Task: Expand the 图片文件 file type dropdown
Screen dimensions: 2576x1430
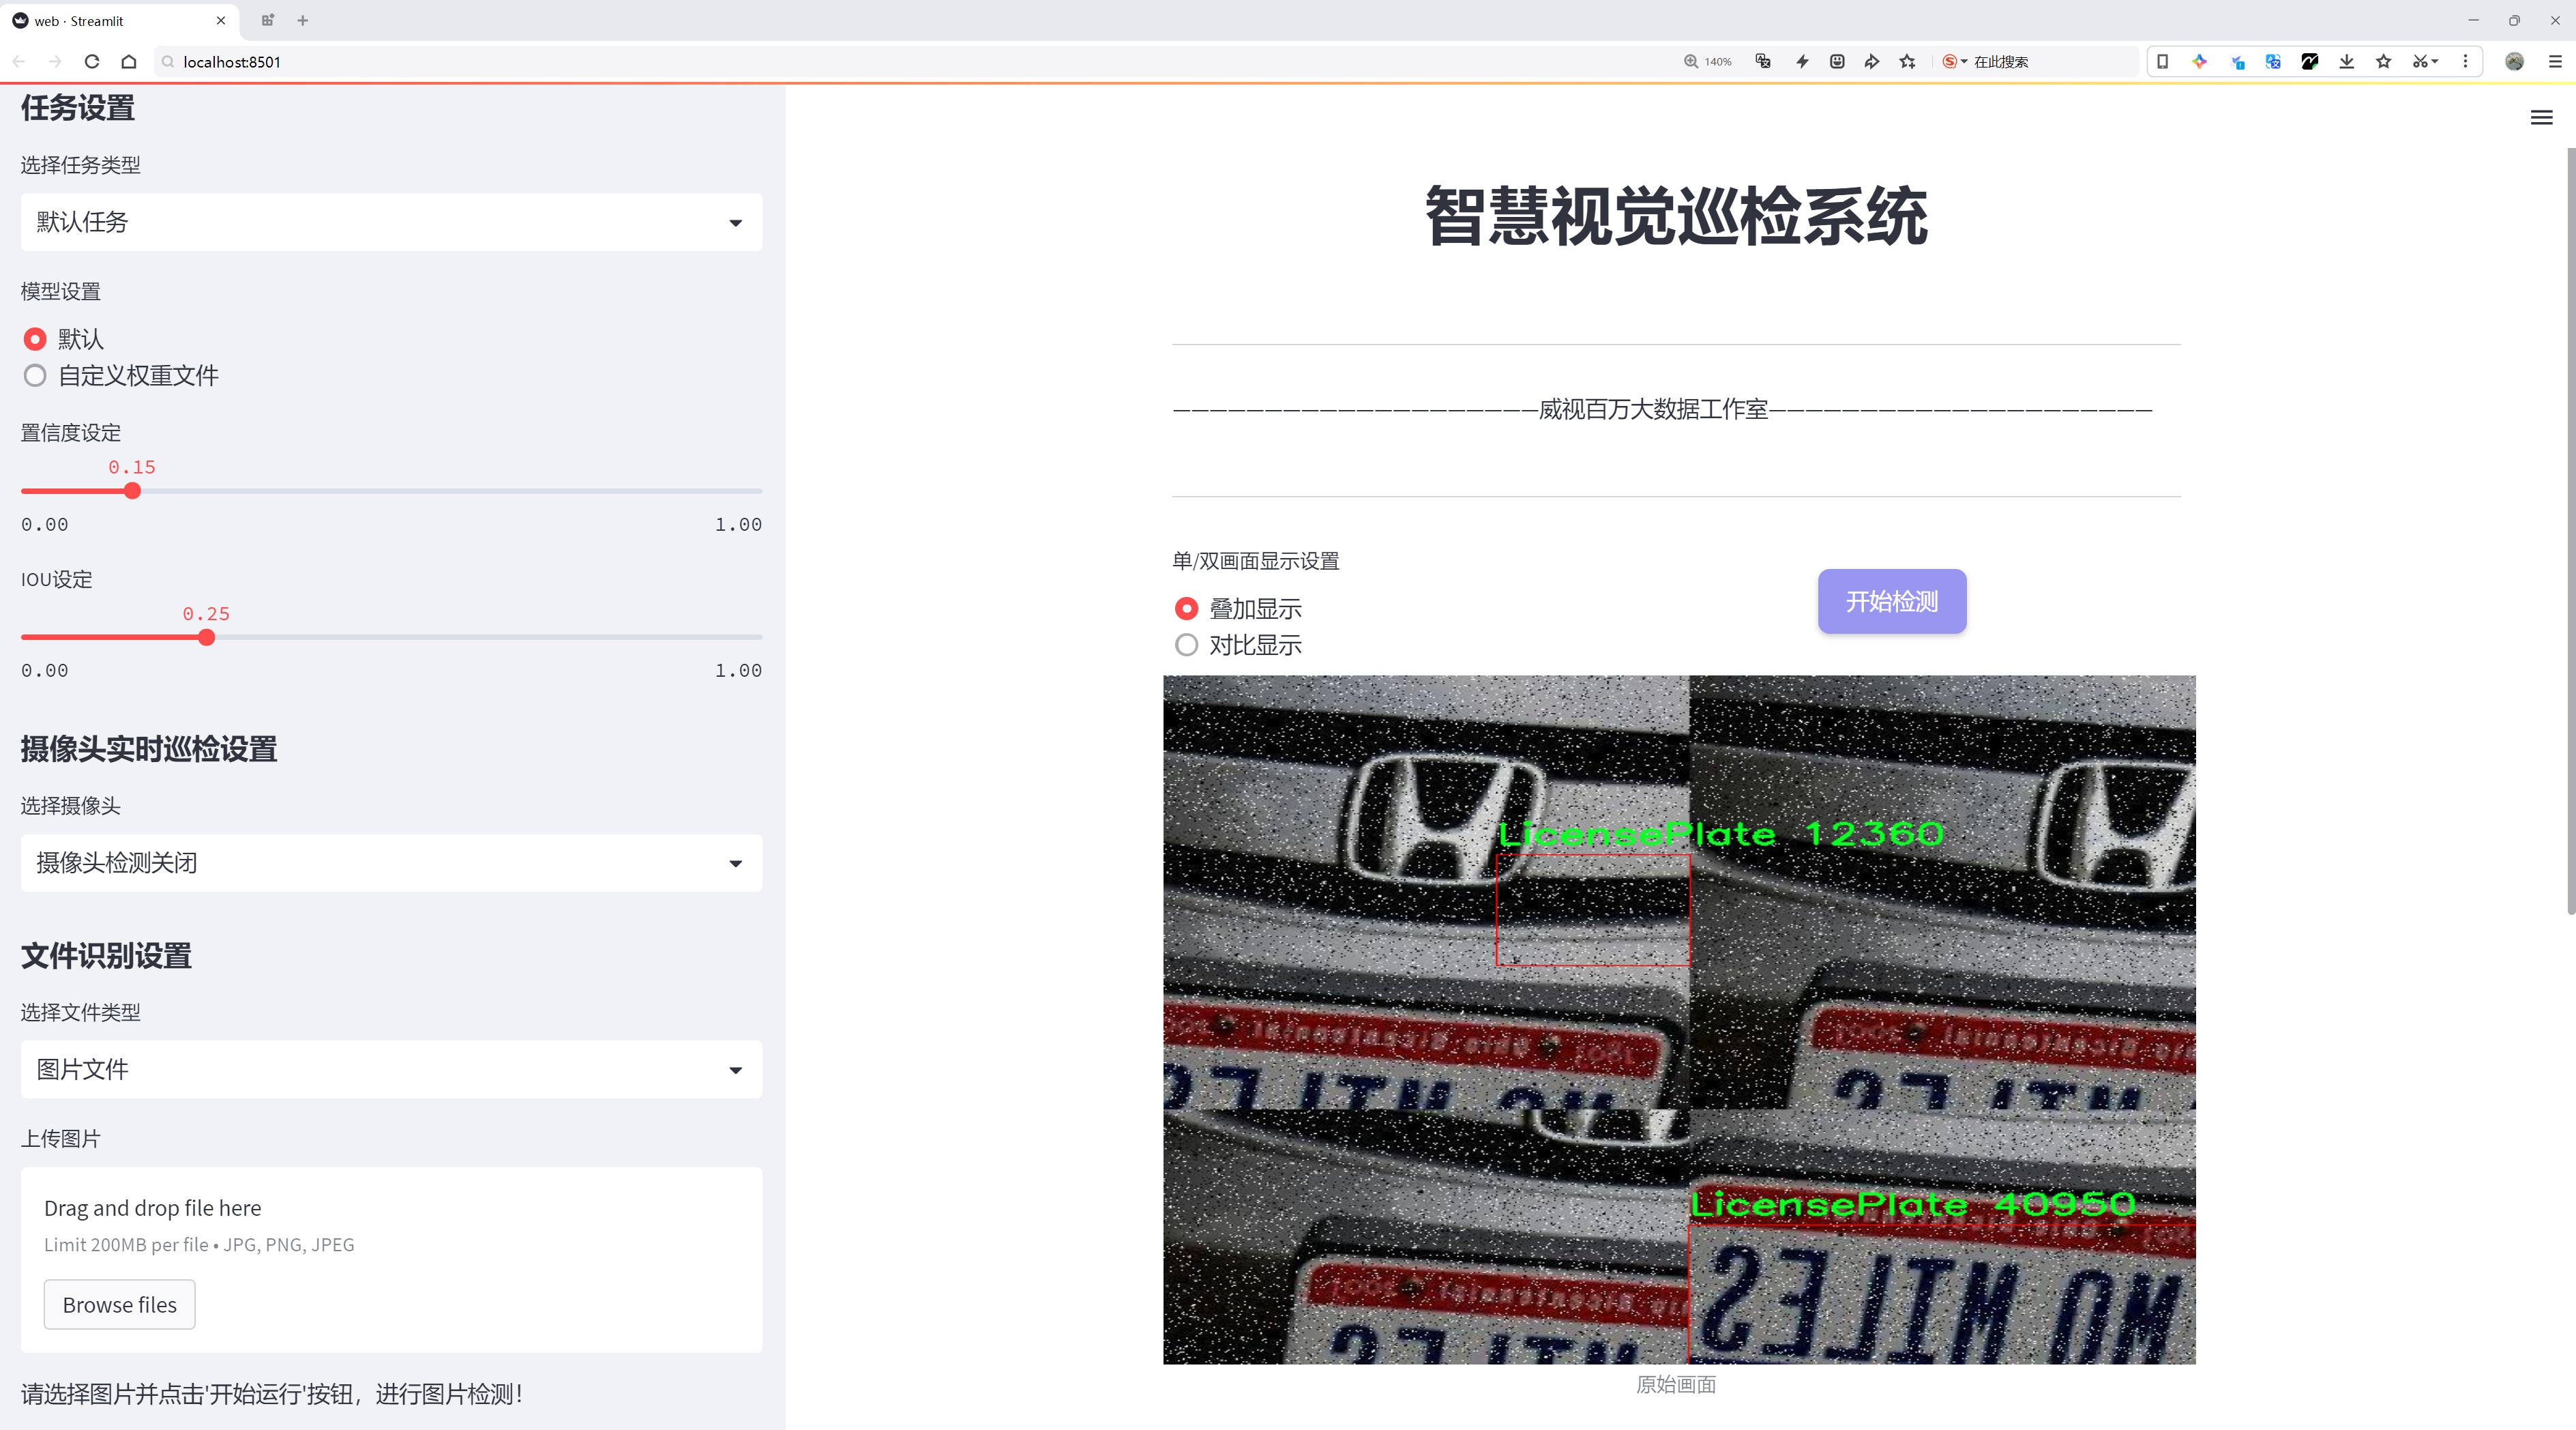Action: coord(391,1069)
